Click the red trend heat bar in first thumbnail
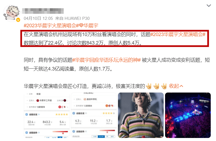The height and width of the screenshot is (141, 216). pyautogui.click(x=60, y=132)
